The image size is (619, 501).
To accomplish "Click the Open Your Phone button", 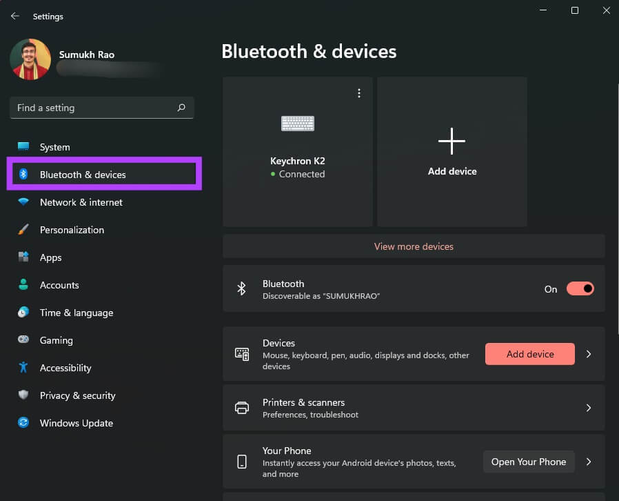I will point(529,462).
